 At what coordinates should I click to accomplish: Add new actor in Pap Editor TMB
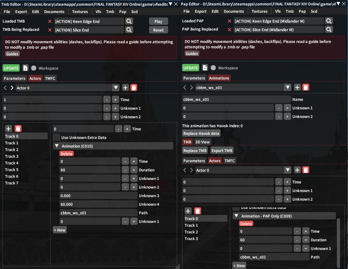(297, 170)
